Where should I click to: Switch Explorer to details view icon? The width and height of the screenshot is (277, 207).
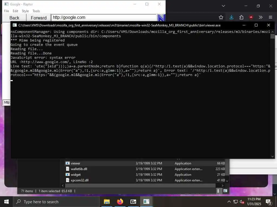(218, 191)
